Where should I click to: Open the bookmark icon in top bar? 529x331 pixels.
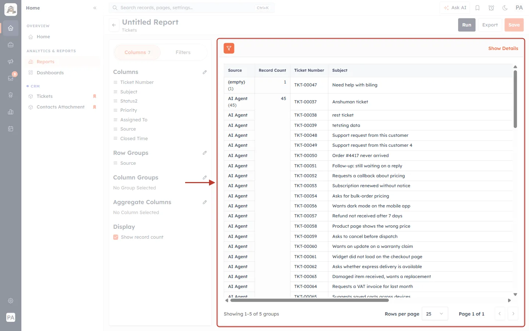coord(478,8)
